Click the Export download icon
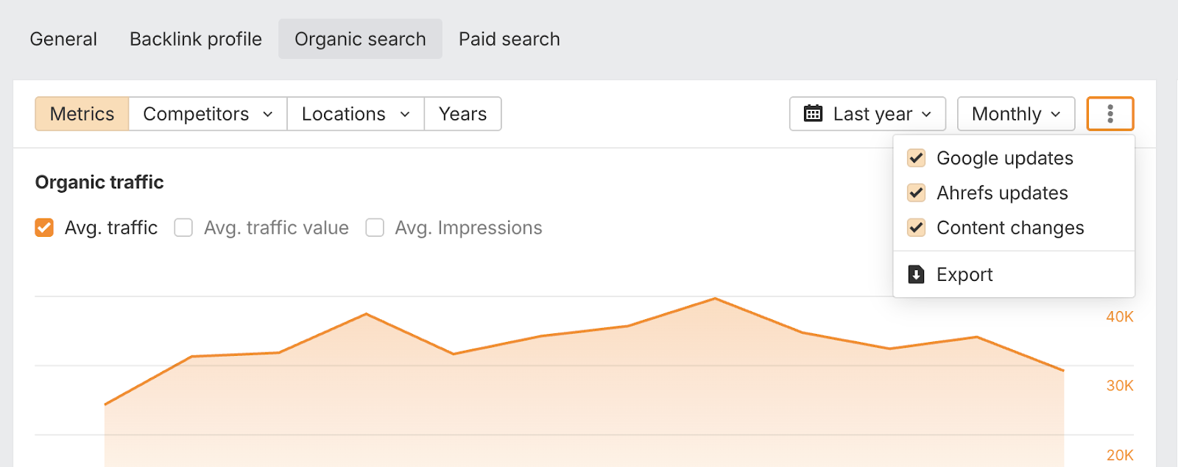 (916, 274)
